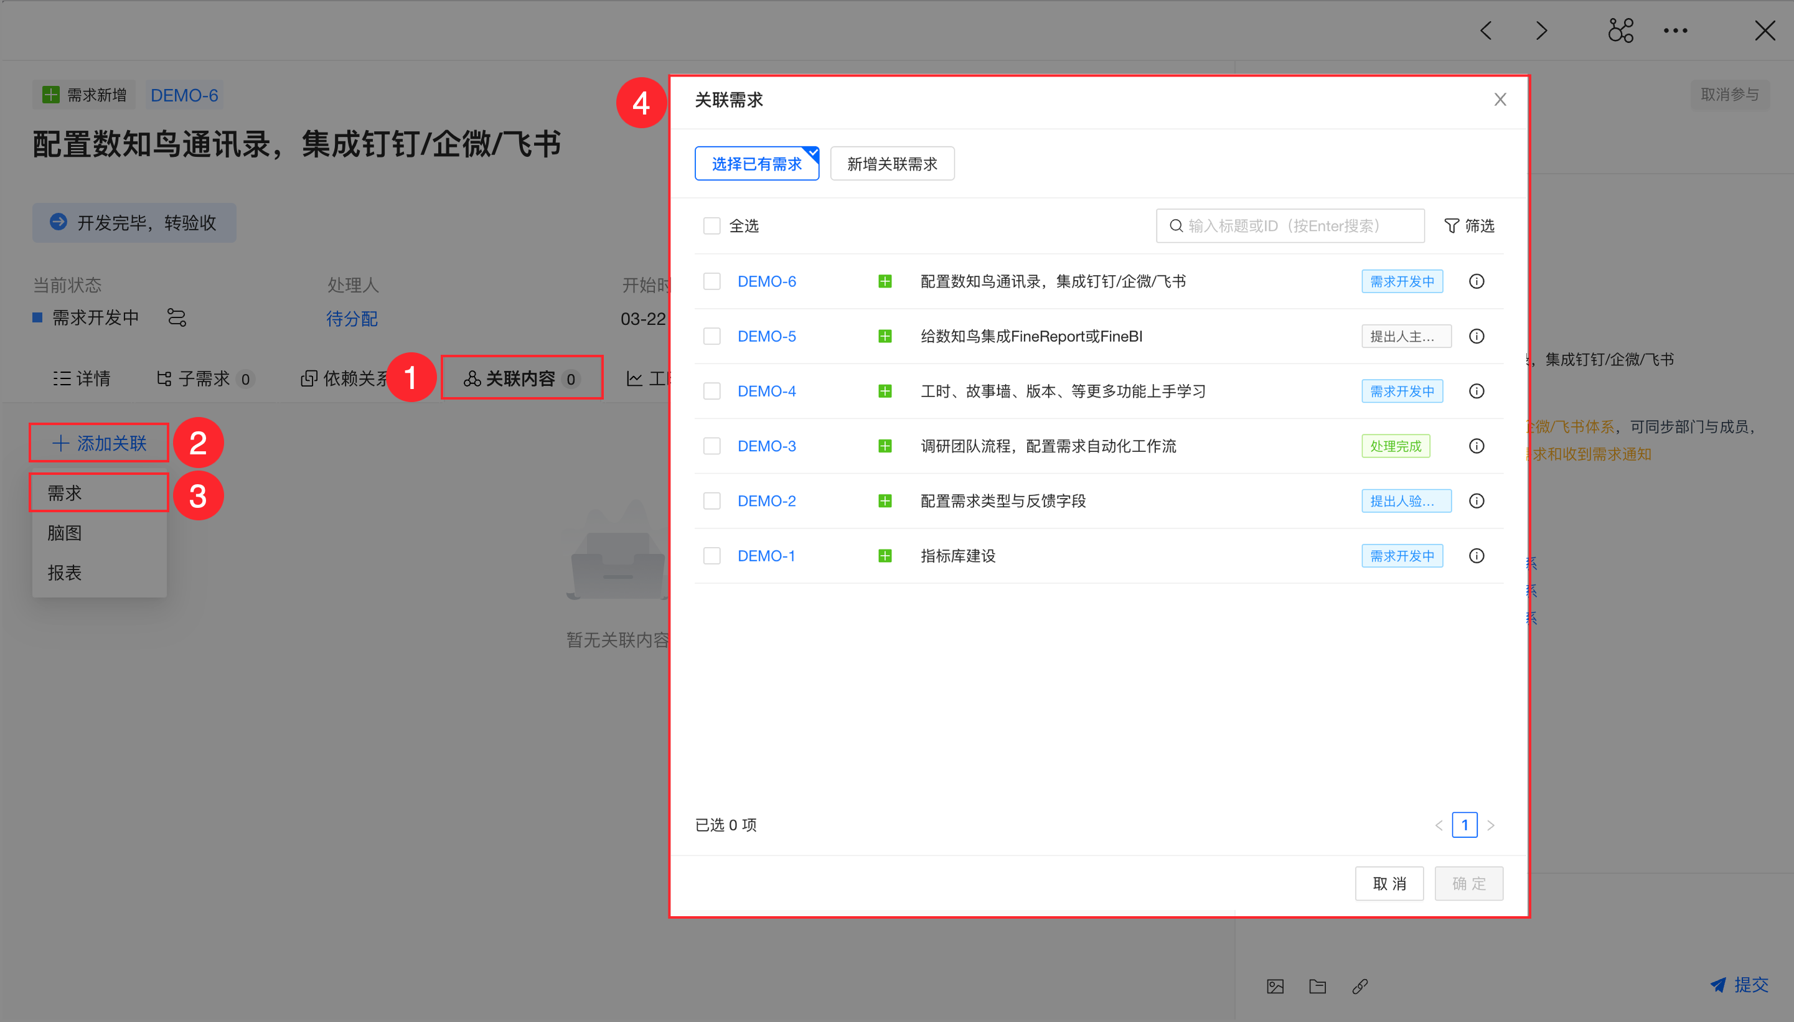
Task: Check the checkbox for DEMO-5
Action: [x=711, y=336]
